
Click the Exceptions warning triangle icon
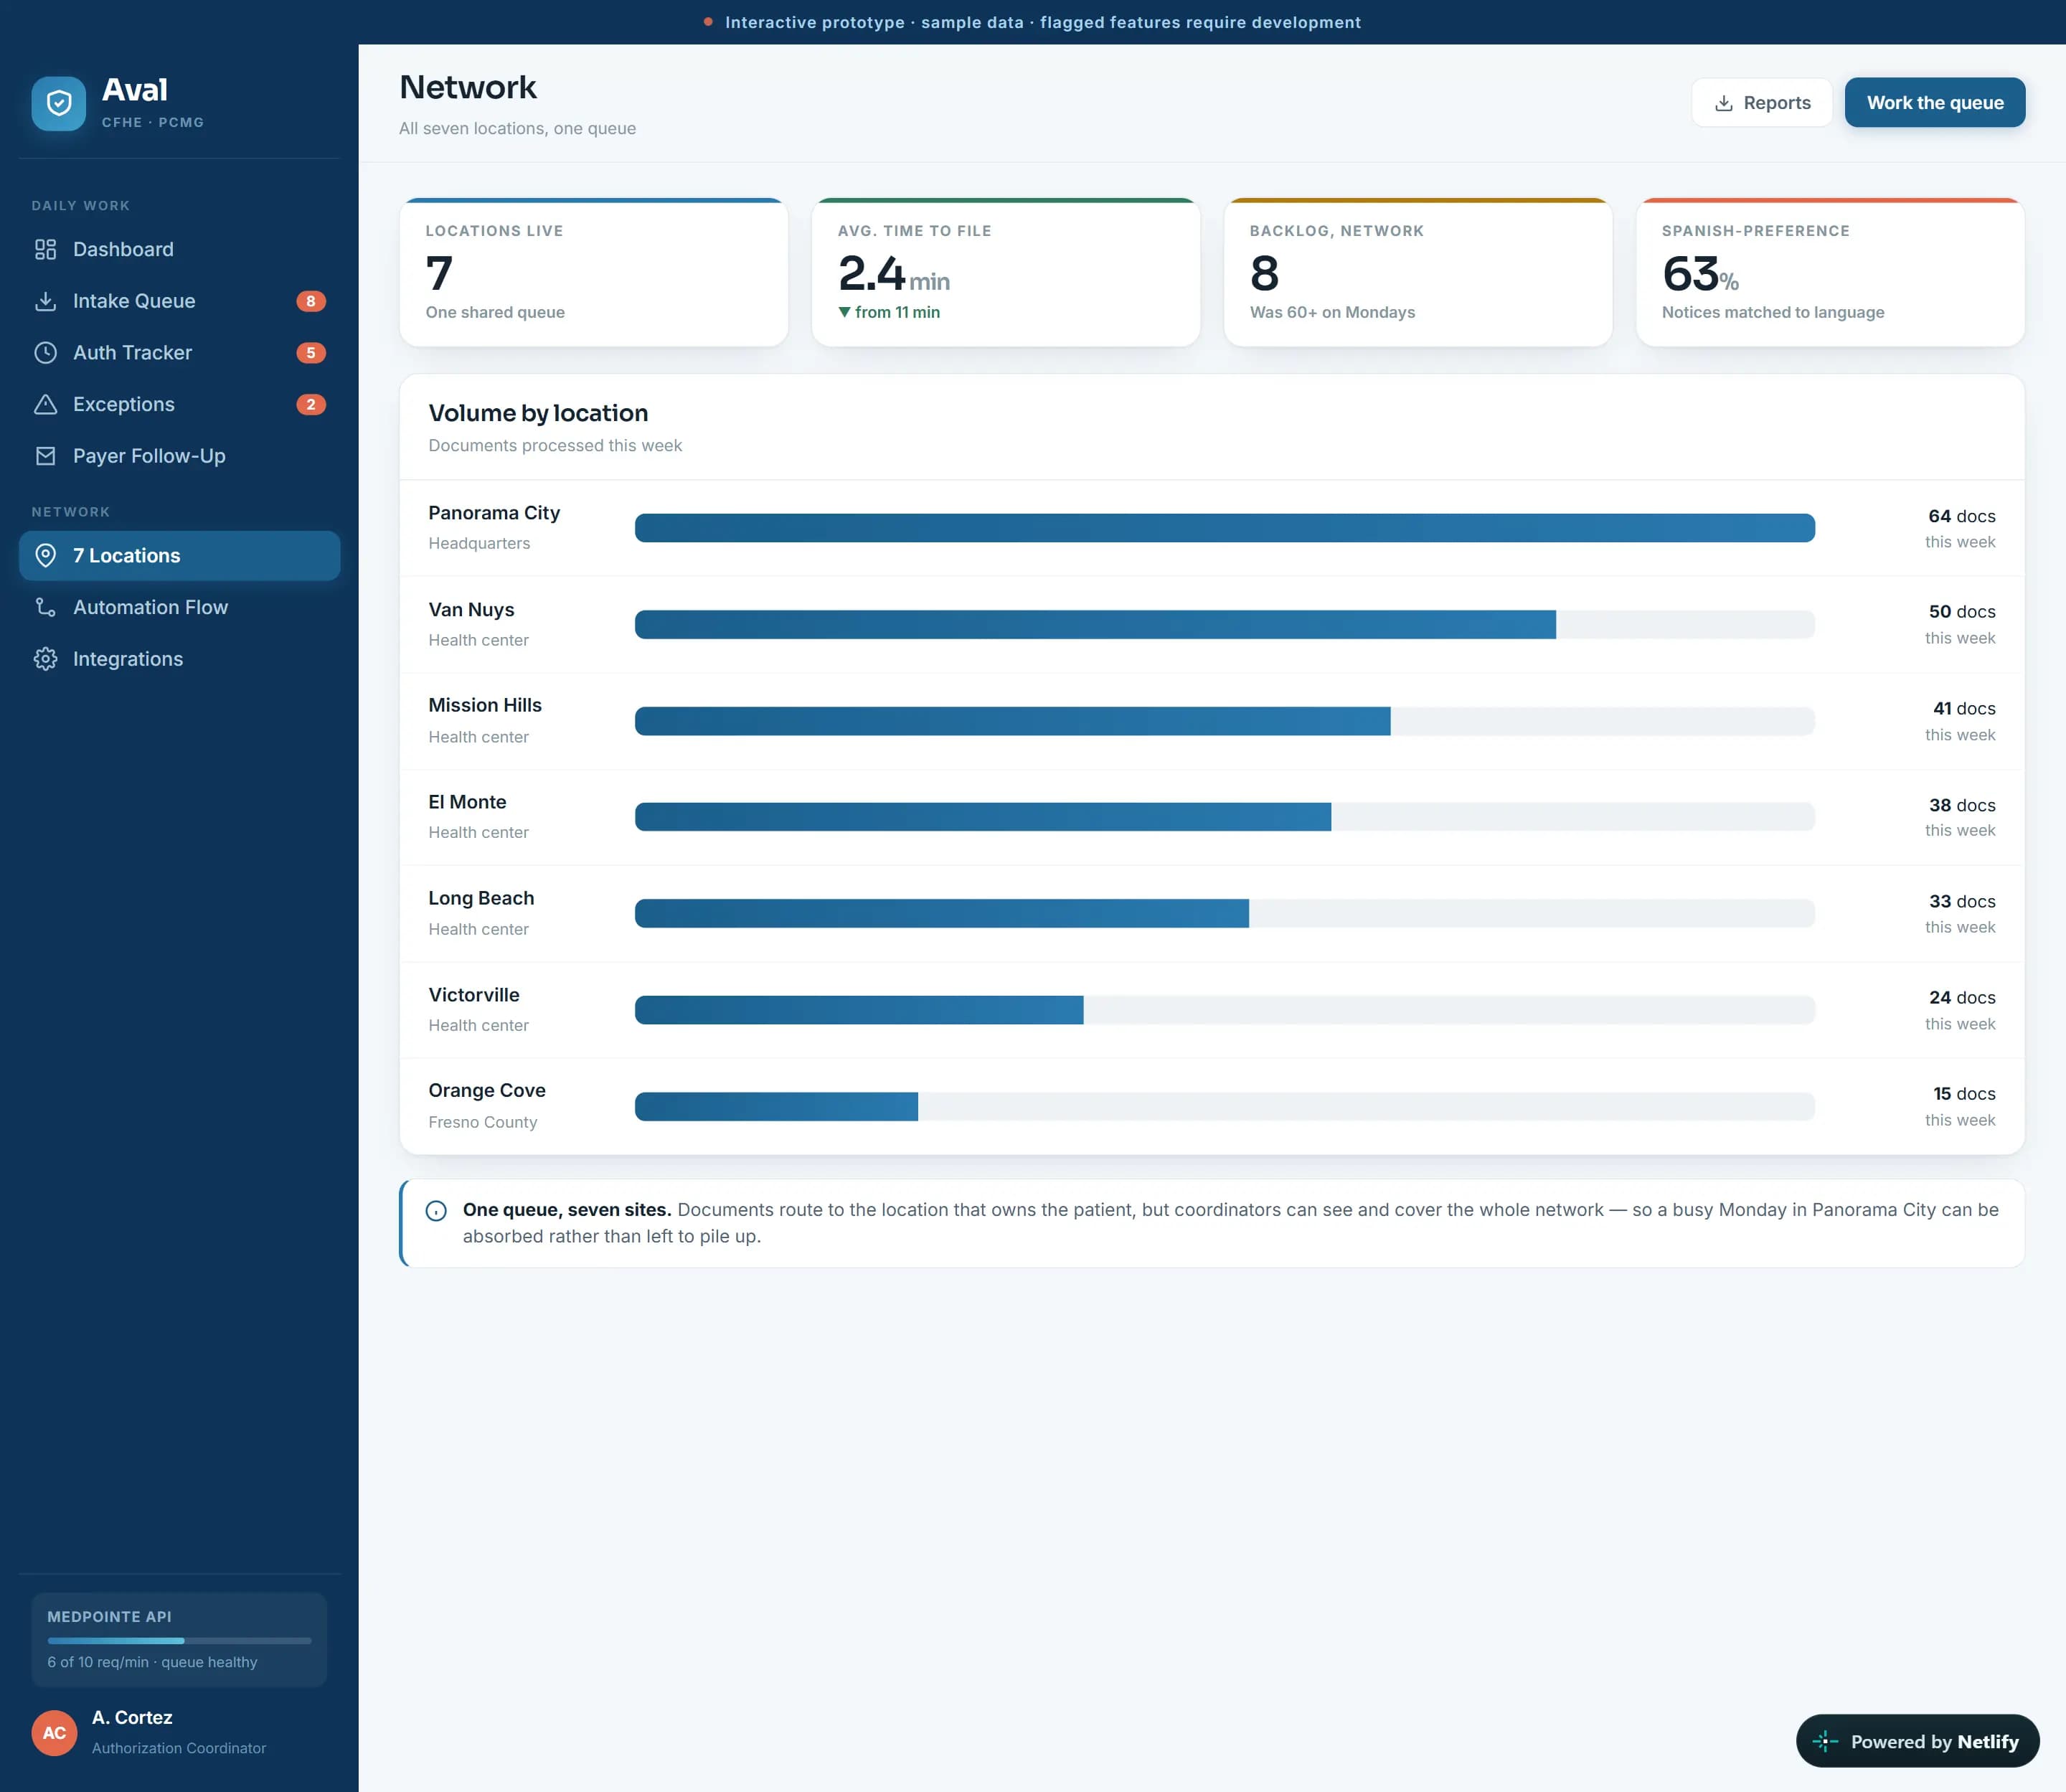coord(45,404)
